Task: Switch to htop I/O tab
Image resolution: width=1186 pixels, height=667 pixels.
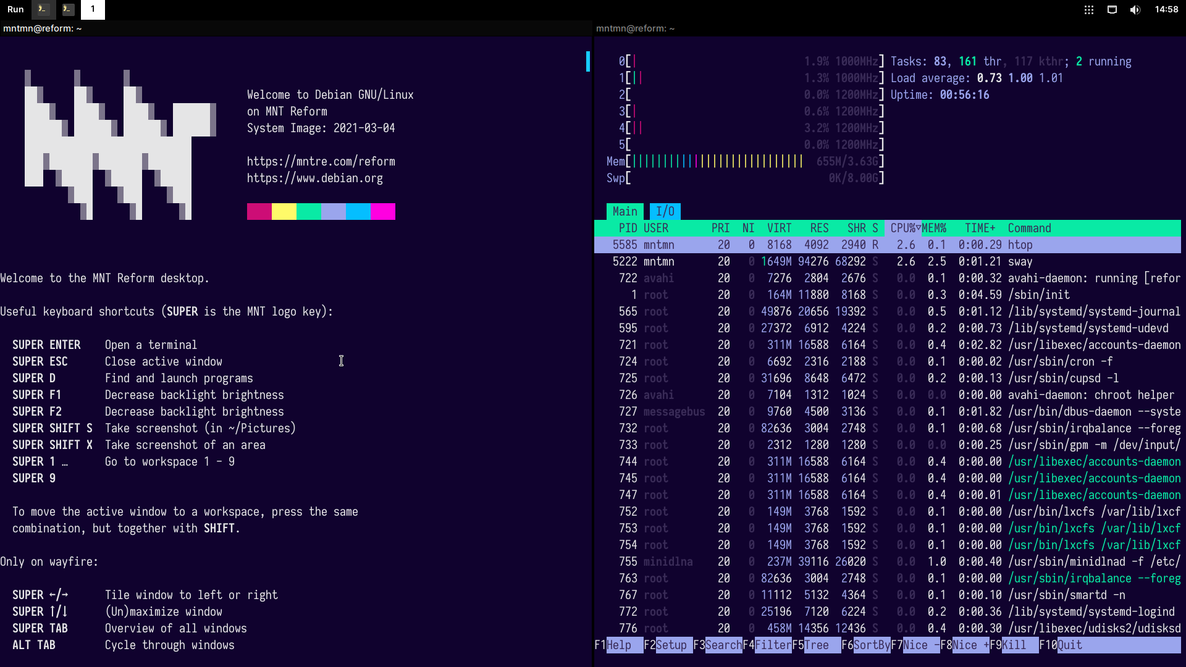Action: tap(665, 211)
